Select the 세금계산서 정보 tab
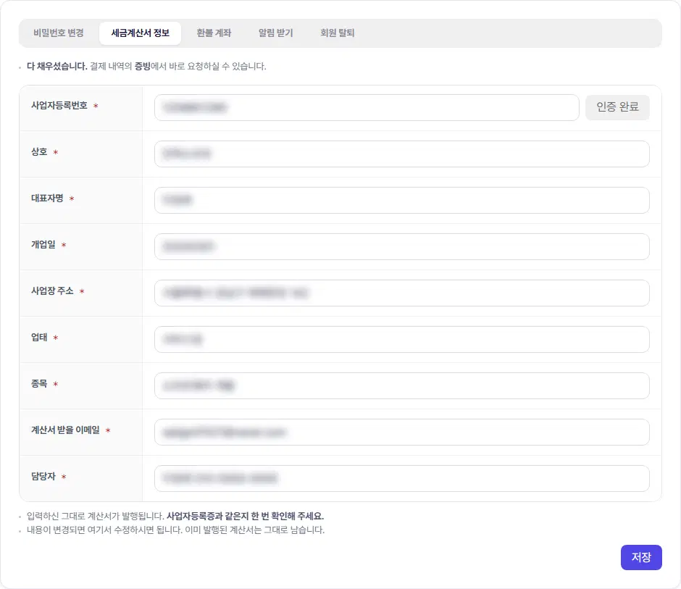 pyautogui.click(x=141, y=33)
